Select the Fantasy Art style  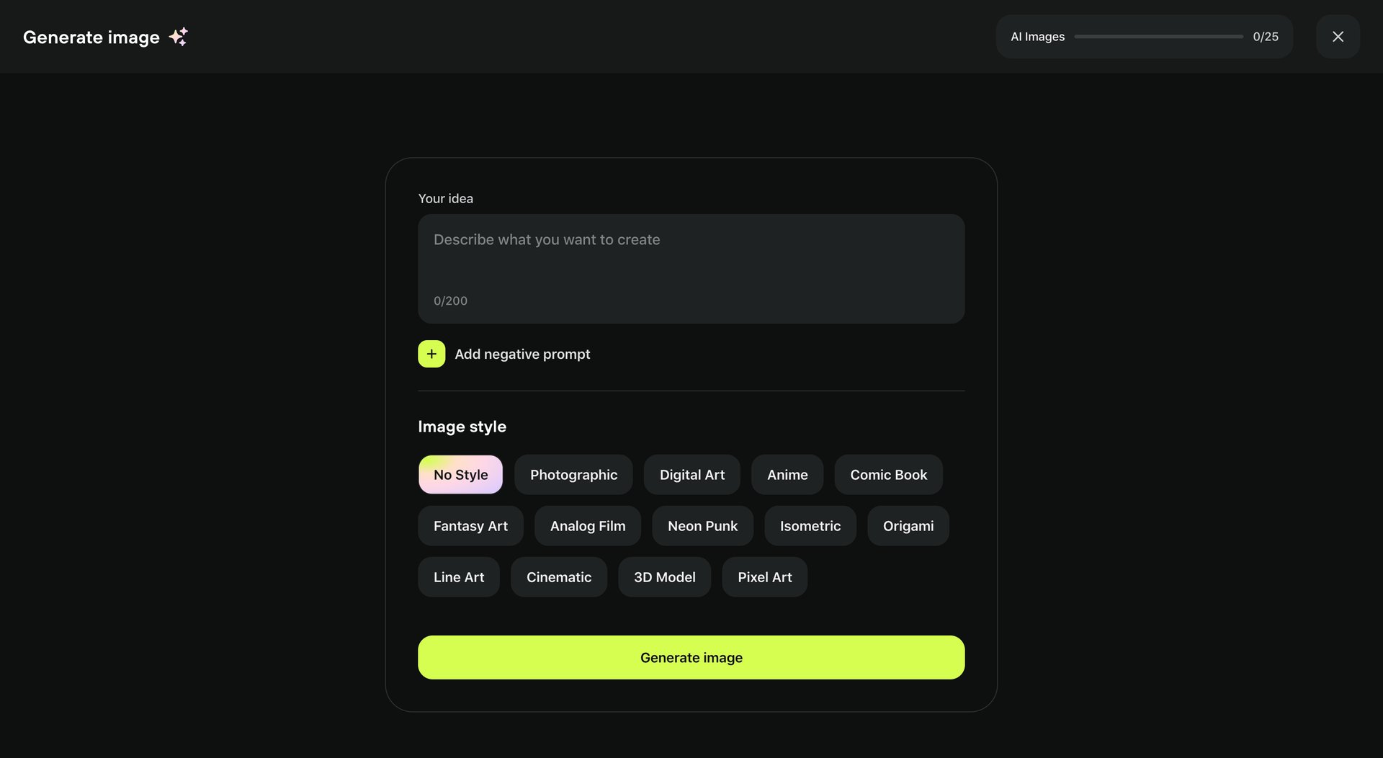(470, 526)
